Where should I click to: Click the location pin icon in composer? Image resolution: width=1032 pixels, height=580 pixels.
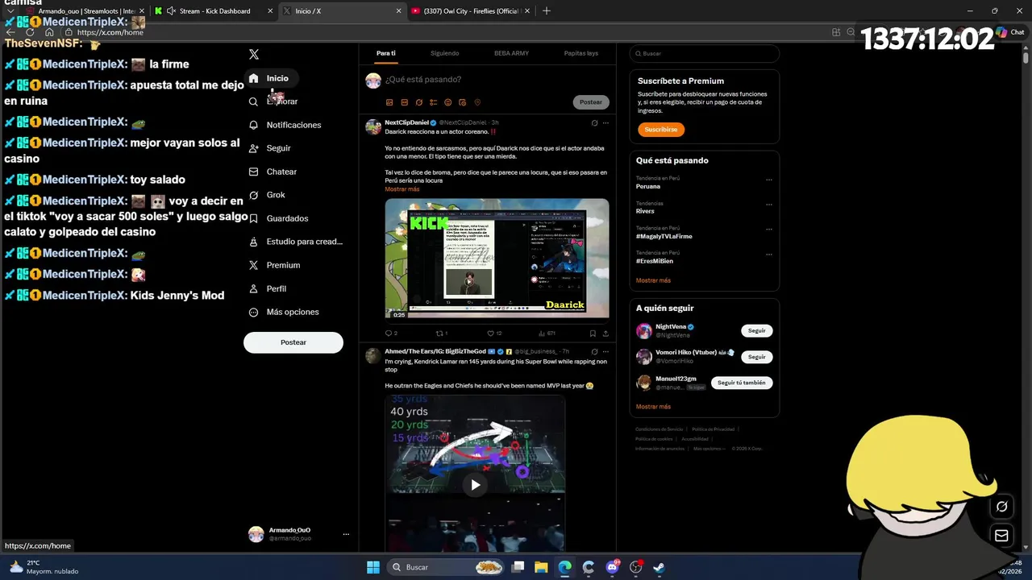pos(476,102)
